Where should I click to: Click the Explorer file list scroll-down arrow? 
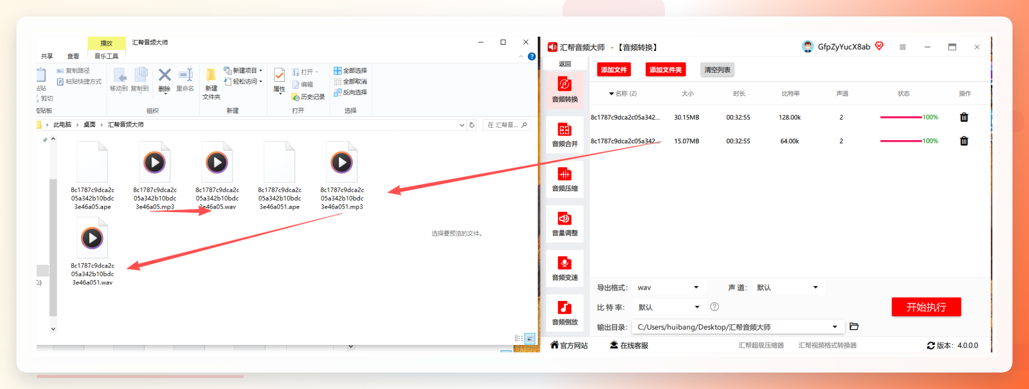(x=53, y=329)
